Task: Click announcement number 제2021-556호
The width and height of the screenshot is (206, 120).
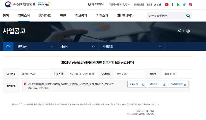Action: tap(29, 74)
